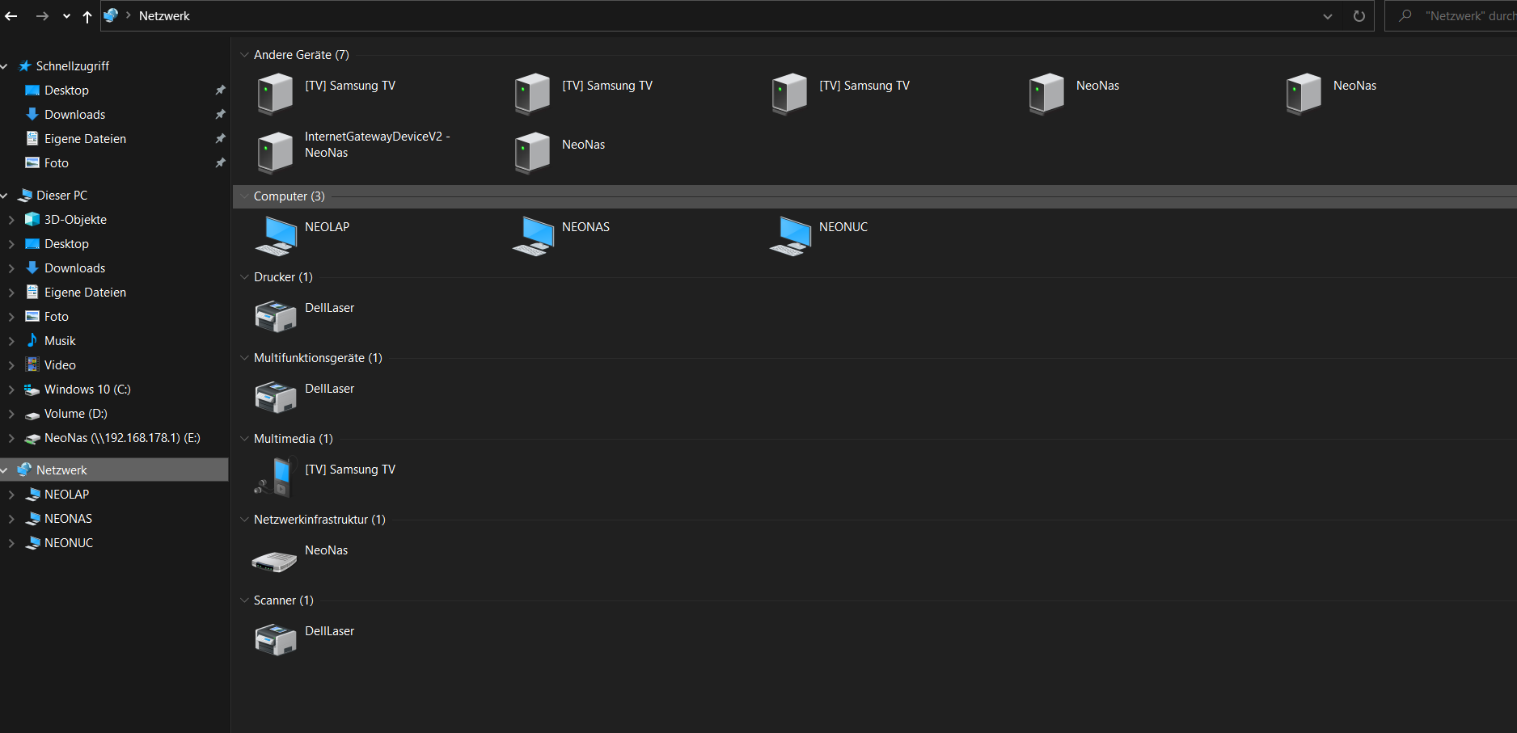
Task: Collapse the Schnellzugriff tree node
Action: (5, 65)
